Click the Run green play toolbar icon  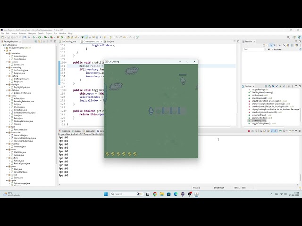pyautogui.click(x=40, y=37)
